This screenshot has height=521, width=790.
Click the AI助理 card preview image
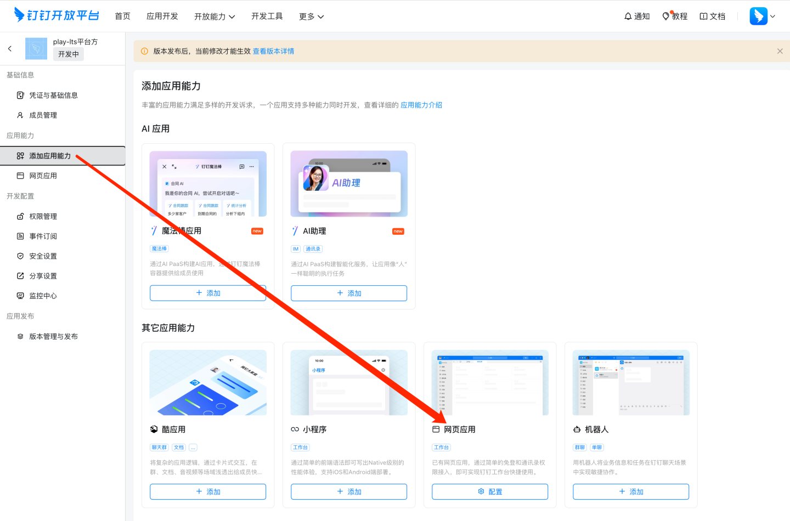coord(349,183)
